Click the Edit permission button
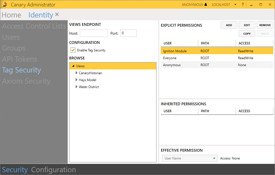Screen dimensions: 275x175 (x=247, y=25)
